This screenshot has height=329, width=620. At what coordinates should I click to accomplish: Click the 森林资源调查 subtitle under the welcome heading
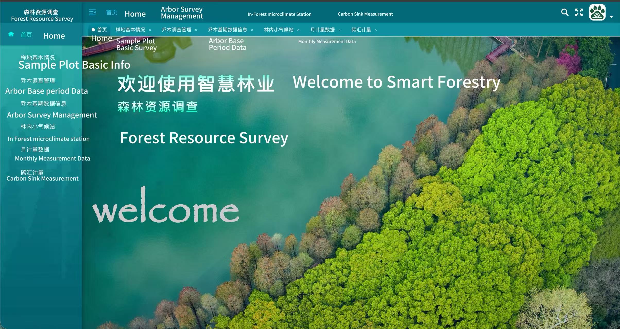click(x=158, y=107)
